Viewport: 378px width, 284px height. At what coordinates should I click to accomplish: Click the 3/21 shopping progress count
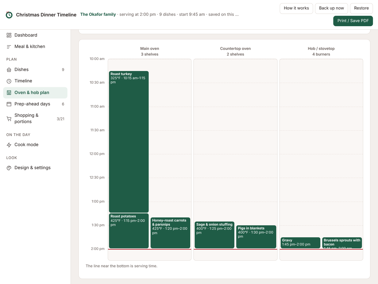pyautogui.click(x=60, y=119)
